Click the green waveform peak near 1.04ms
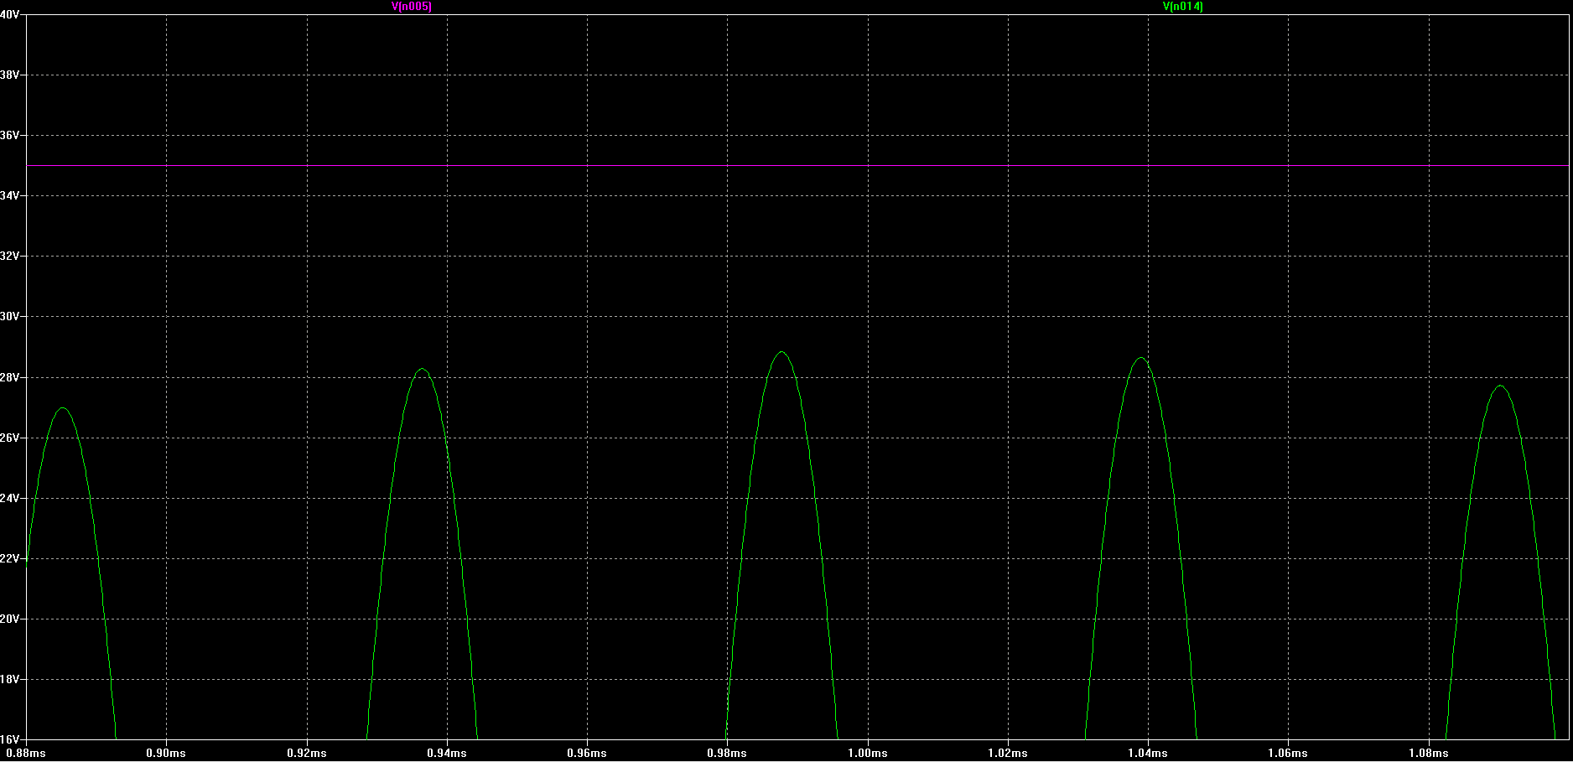 1140,358
